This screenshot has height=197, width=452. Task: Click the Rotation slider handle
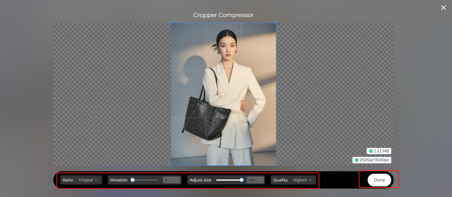coord(132,180)
